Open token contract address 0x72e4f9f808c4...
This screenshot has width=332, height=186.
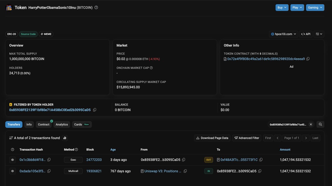pyautogui.click(x=266, y=59)
